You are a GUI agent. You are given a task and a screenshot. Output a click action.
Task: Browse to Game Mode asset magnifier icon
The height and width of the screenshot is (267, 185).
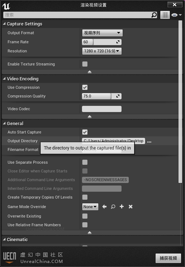(x=113, y=207)
